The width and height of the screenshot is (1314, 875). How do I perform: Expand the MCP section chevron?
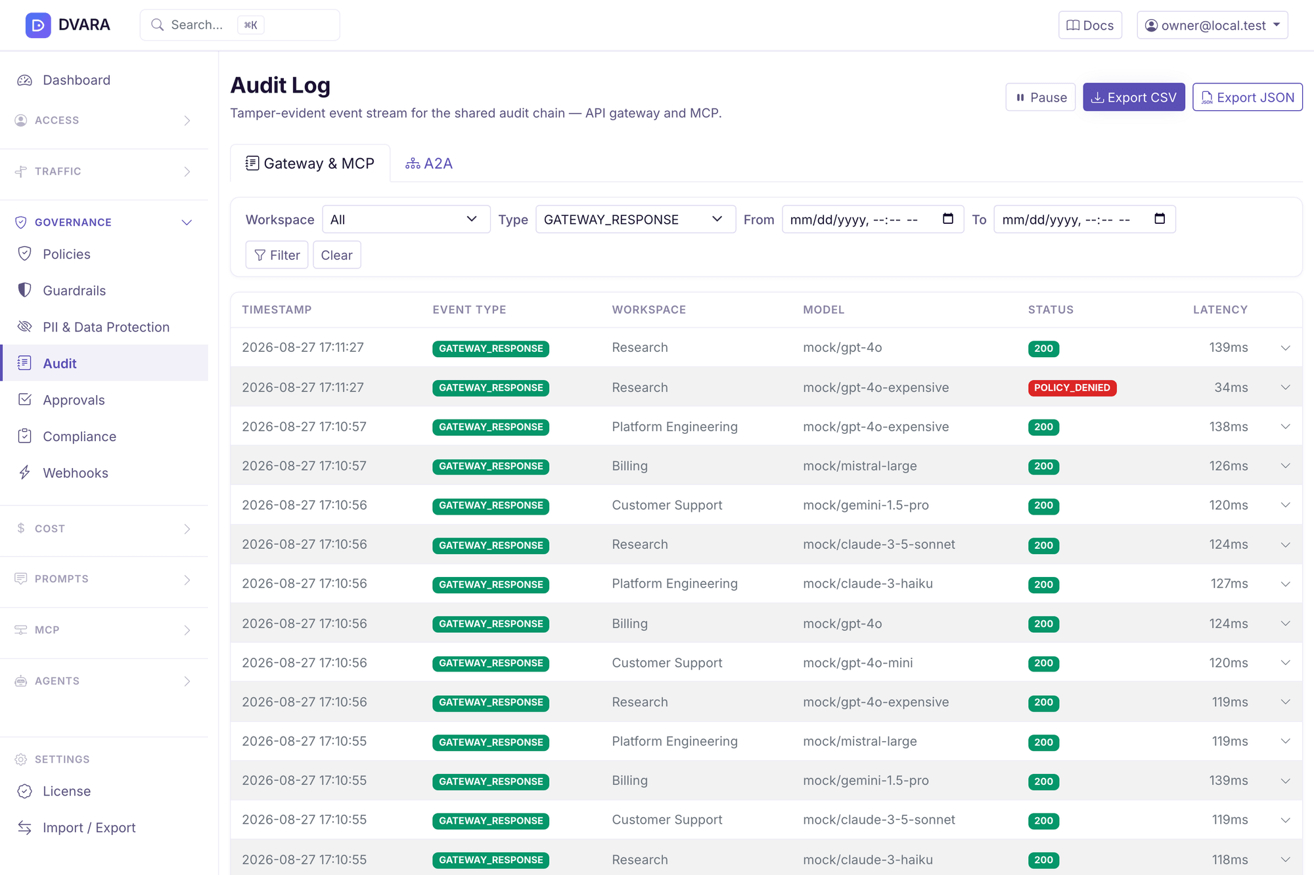[187, 631]
